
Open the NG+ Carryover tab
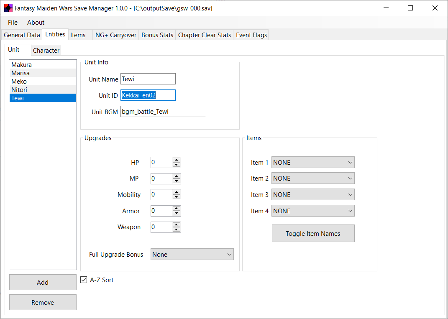click(116, 35)
